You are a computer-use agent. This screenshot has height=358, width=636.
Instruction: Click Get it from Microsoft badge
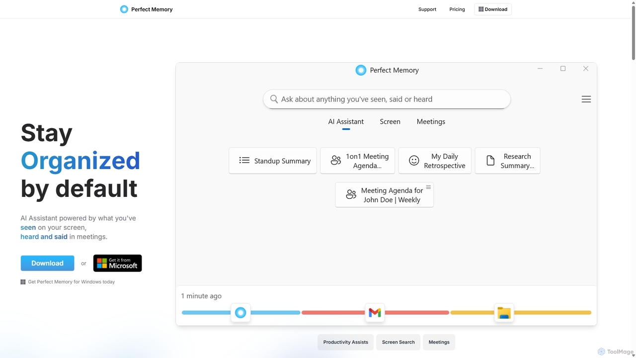[x=117, y=263]
